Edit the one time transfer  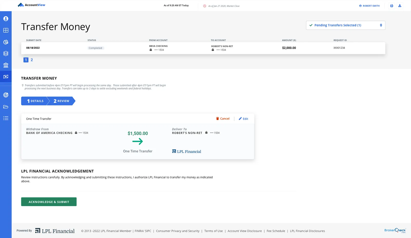tap(244, 119)
